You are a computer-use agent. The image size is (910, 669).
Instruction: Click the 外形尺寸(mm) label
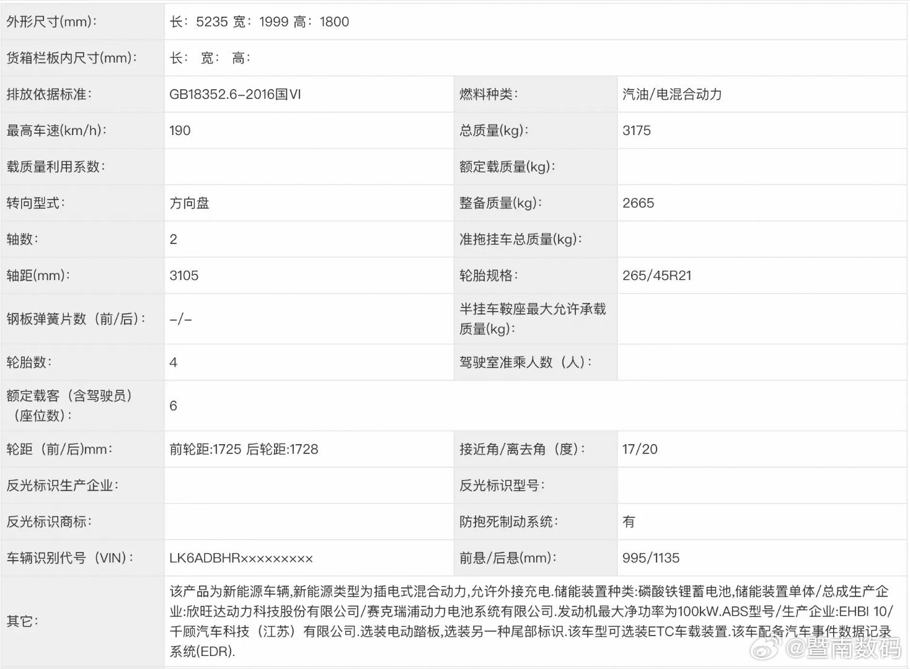pyautogui.click(x=52, y=22)
